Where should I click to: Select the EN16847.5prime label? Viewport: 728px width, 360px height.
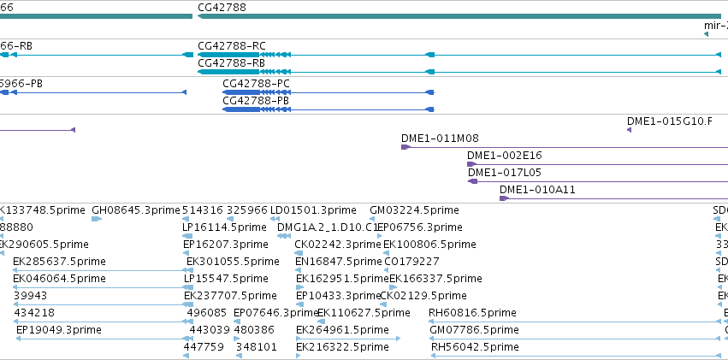coord(339,262)
